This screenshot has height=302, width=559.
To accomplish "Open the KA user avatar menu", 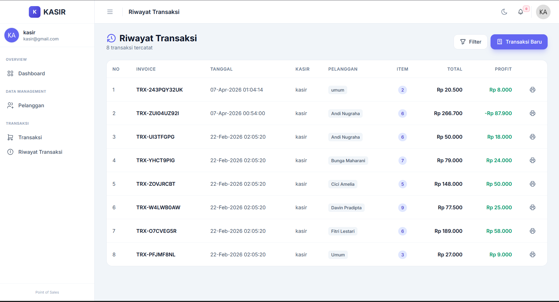I will click(x=543, y=12).
